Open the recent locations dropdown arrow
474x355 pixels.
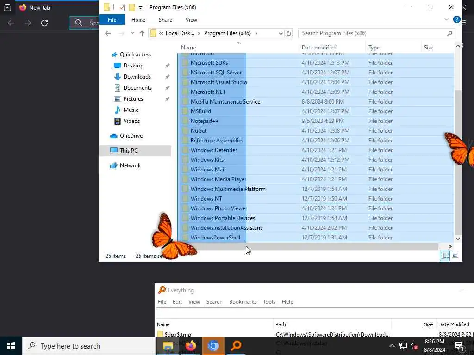point(132,33)
